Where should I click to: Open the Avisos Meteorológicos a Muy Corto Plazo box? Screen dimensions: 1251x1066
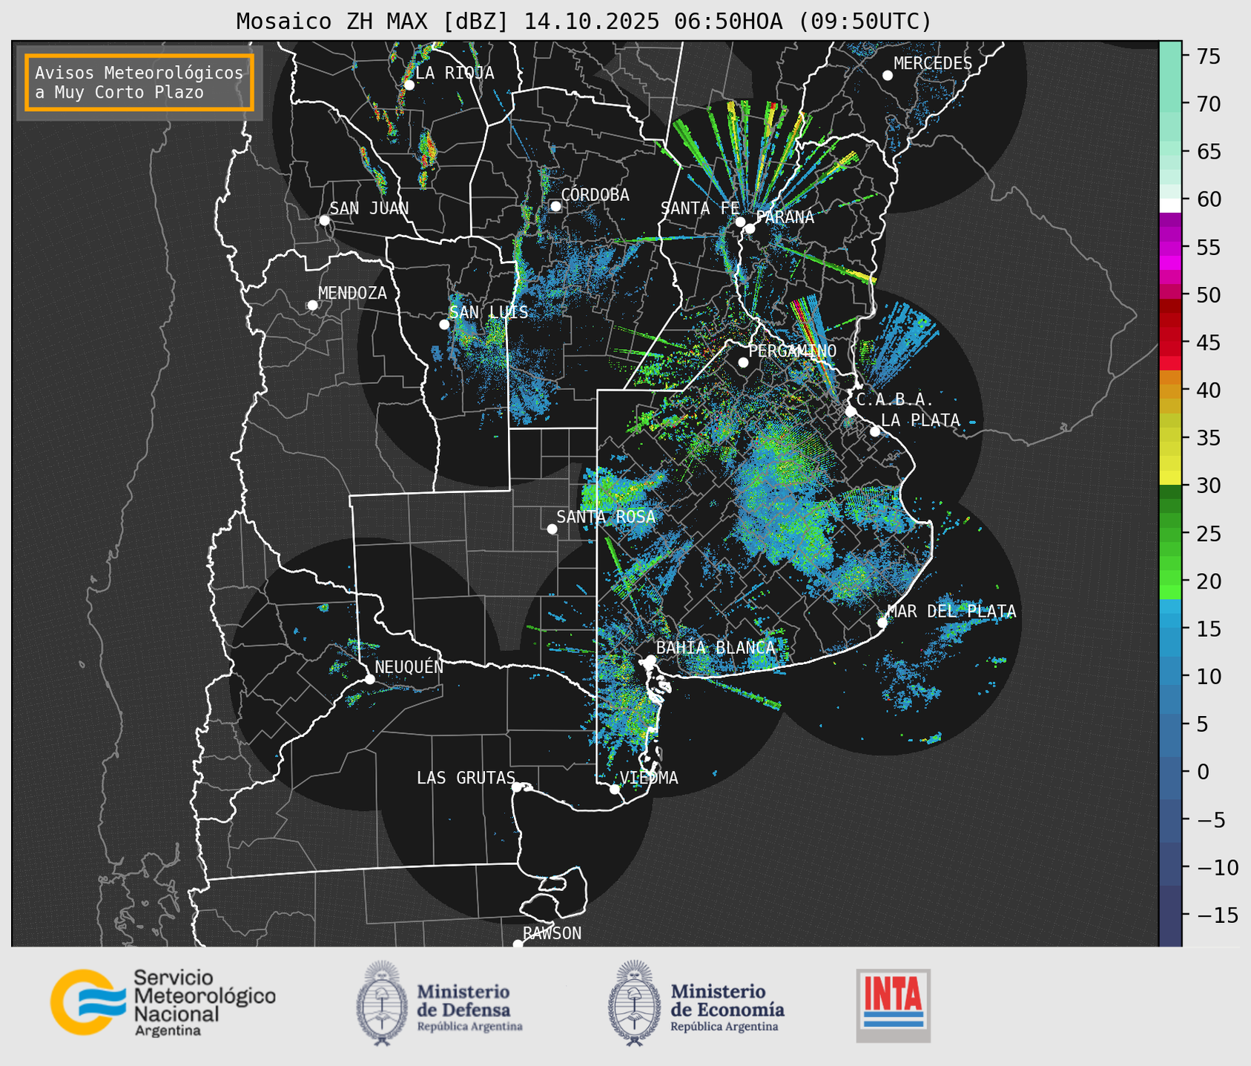(x=139, y=82)
